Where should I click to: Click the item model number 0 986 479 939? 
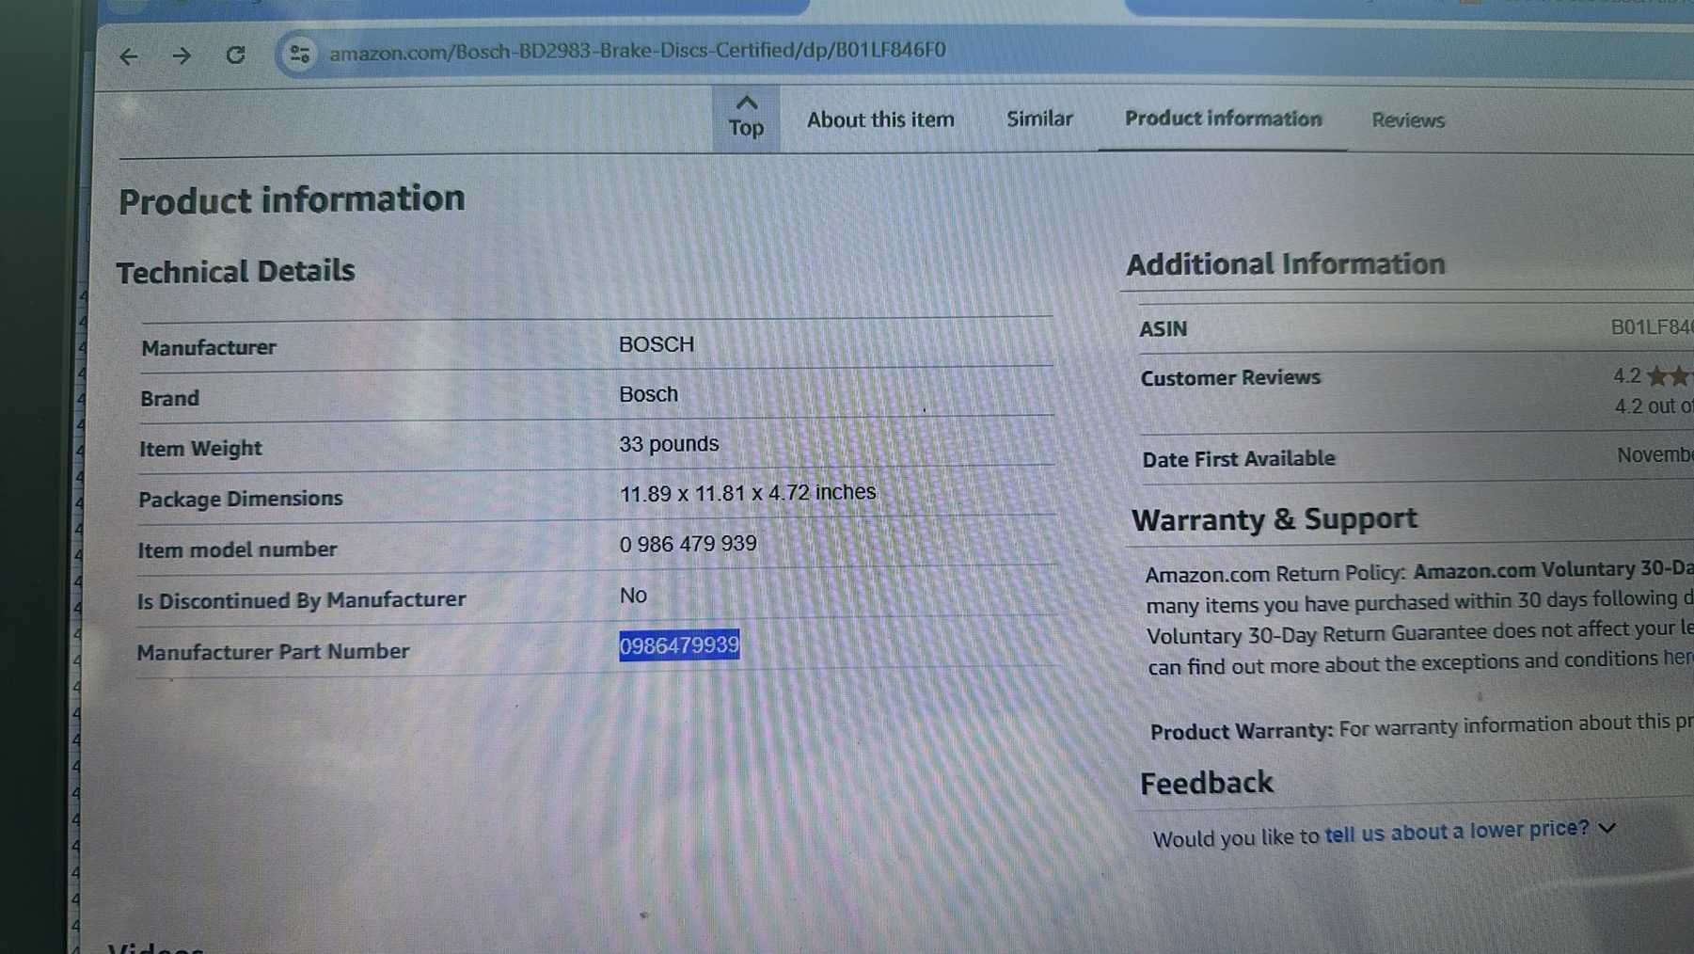[688, 544]
